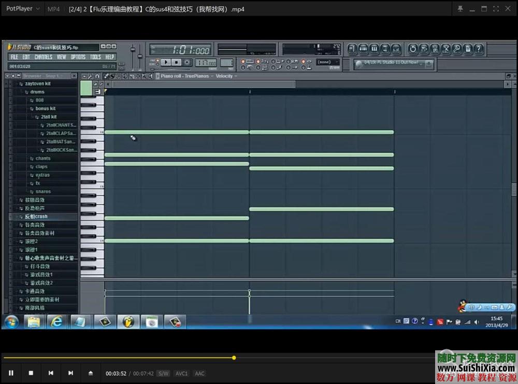The image size is (518, 384).
Task: Click the render/export icon
Action: click(435, 49)
